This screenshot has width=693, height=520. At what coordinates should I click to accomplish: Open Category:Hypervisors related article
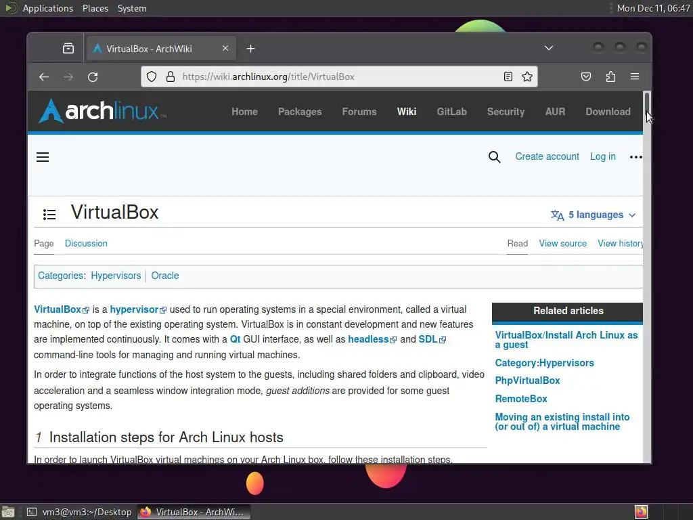544,363
